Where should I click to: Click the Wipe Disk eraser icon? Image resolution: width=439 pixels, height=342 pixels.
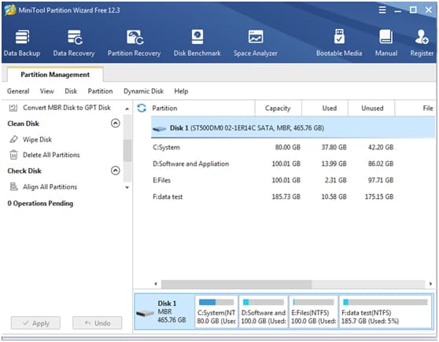pos(13,139)
